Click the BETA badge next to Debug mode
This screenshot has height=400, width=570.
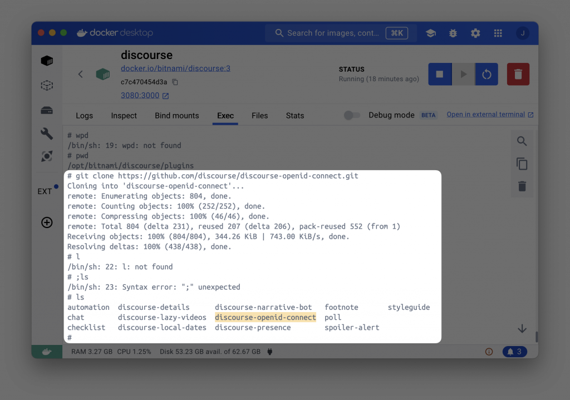(x=428, y=115)
